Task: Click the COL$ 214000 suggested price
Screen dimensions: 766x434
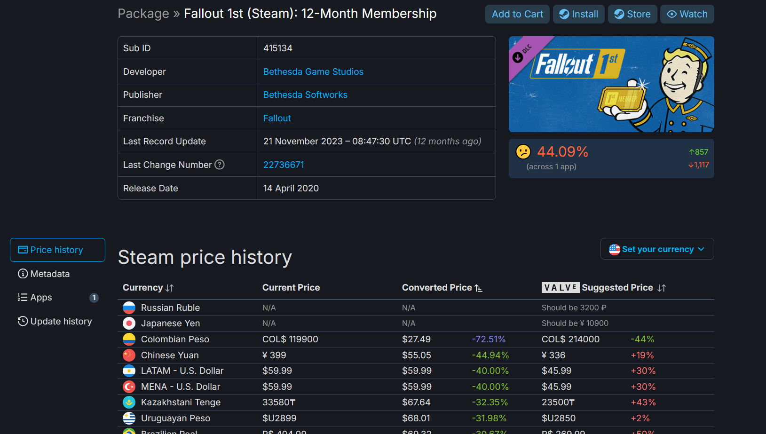Action: click(x=570, y=339)
